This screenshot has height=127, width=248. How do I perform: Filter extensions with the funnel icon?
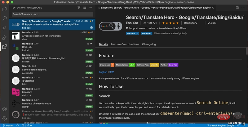pos(79,8)
